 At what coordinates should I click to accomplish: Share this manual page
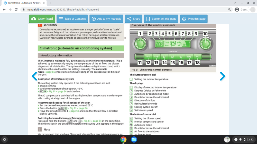[x=134, y=19]
